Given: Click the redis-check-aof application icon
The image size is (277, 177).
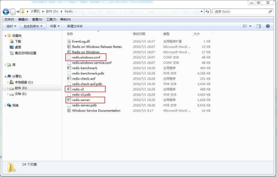Looking at the screenshot, I should point(69,78).
